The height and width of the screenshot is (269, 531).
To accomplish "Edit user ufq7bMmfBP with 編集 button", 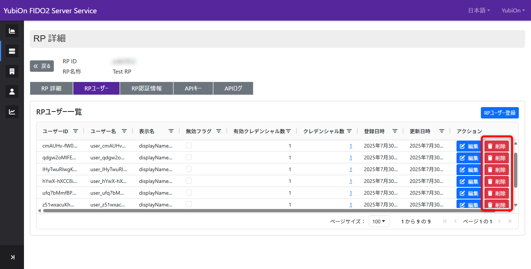I will [x=469, y=193].
